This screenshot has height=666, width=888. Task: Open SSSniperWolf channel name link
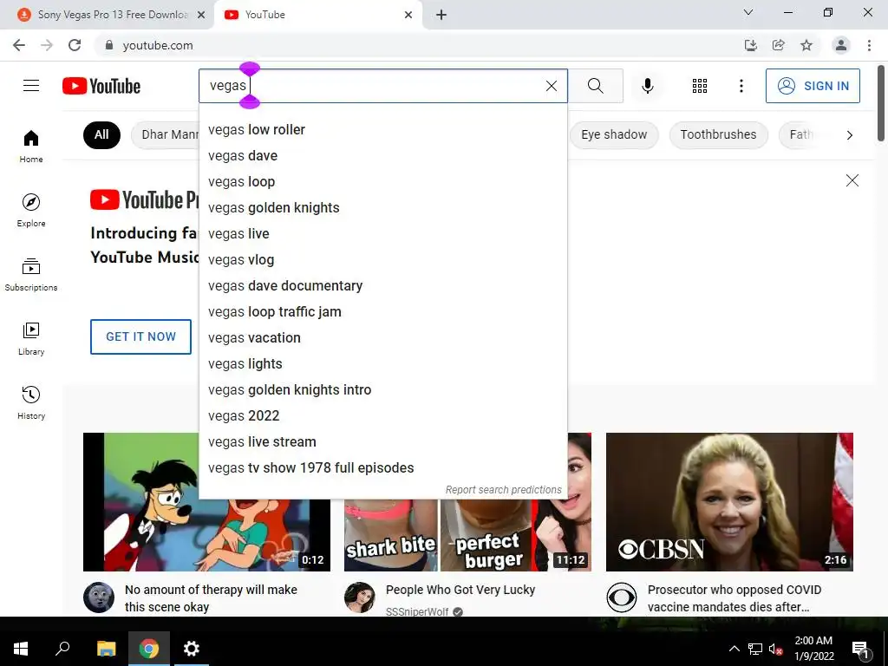pos(417,611)
